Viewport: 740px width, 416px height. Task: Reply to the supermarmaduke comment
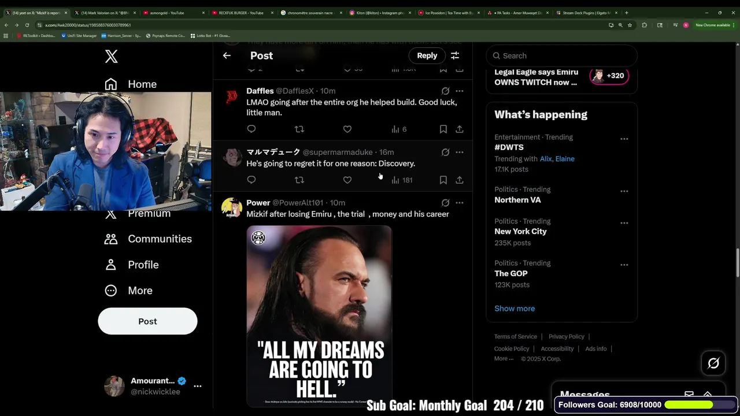coord(251,180)
